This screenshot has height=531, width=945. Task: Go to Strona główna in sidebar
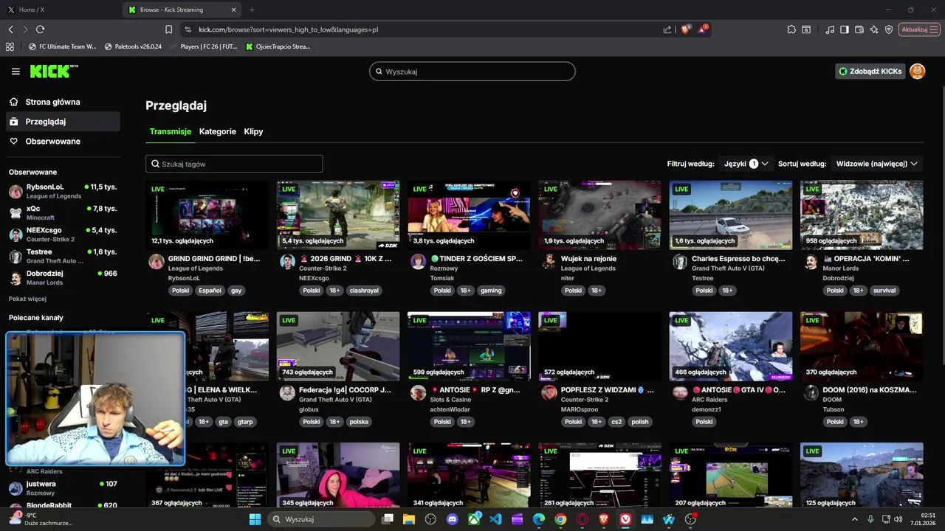point(63,102)
